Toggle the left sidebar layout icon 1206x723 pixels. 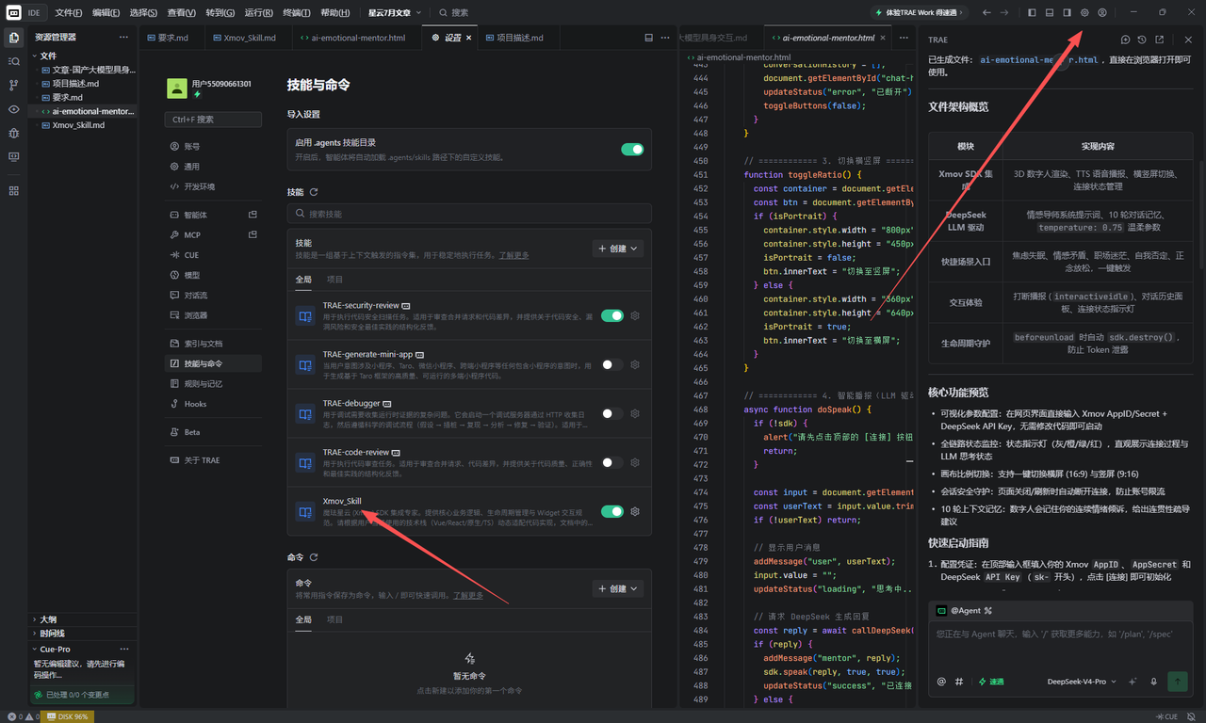1032,13
